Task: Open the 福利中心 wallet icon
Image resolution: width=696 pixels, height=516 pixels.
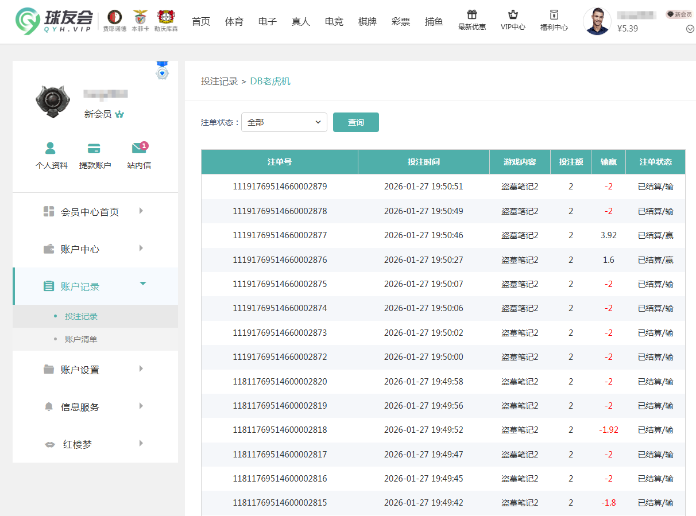Action: tap(554, 14)
